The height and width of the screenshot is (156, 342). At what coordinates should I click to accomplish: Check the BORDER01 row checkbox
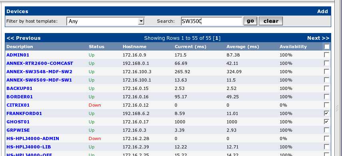click(x=326, y=96)
